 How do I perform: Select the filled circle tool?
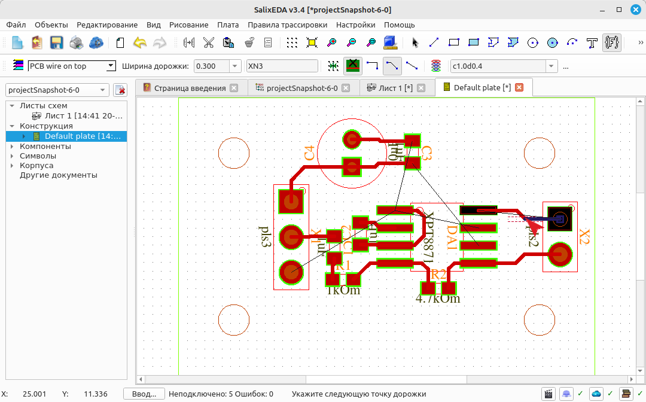[x=553, y=42]
